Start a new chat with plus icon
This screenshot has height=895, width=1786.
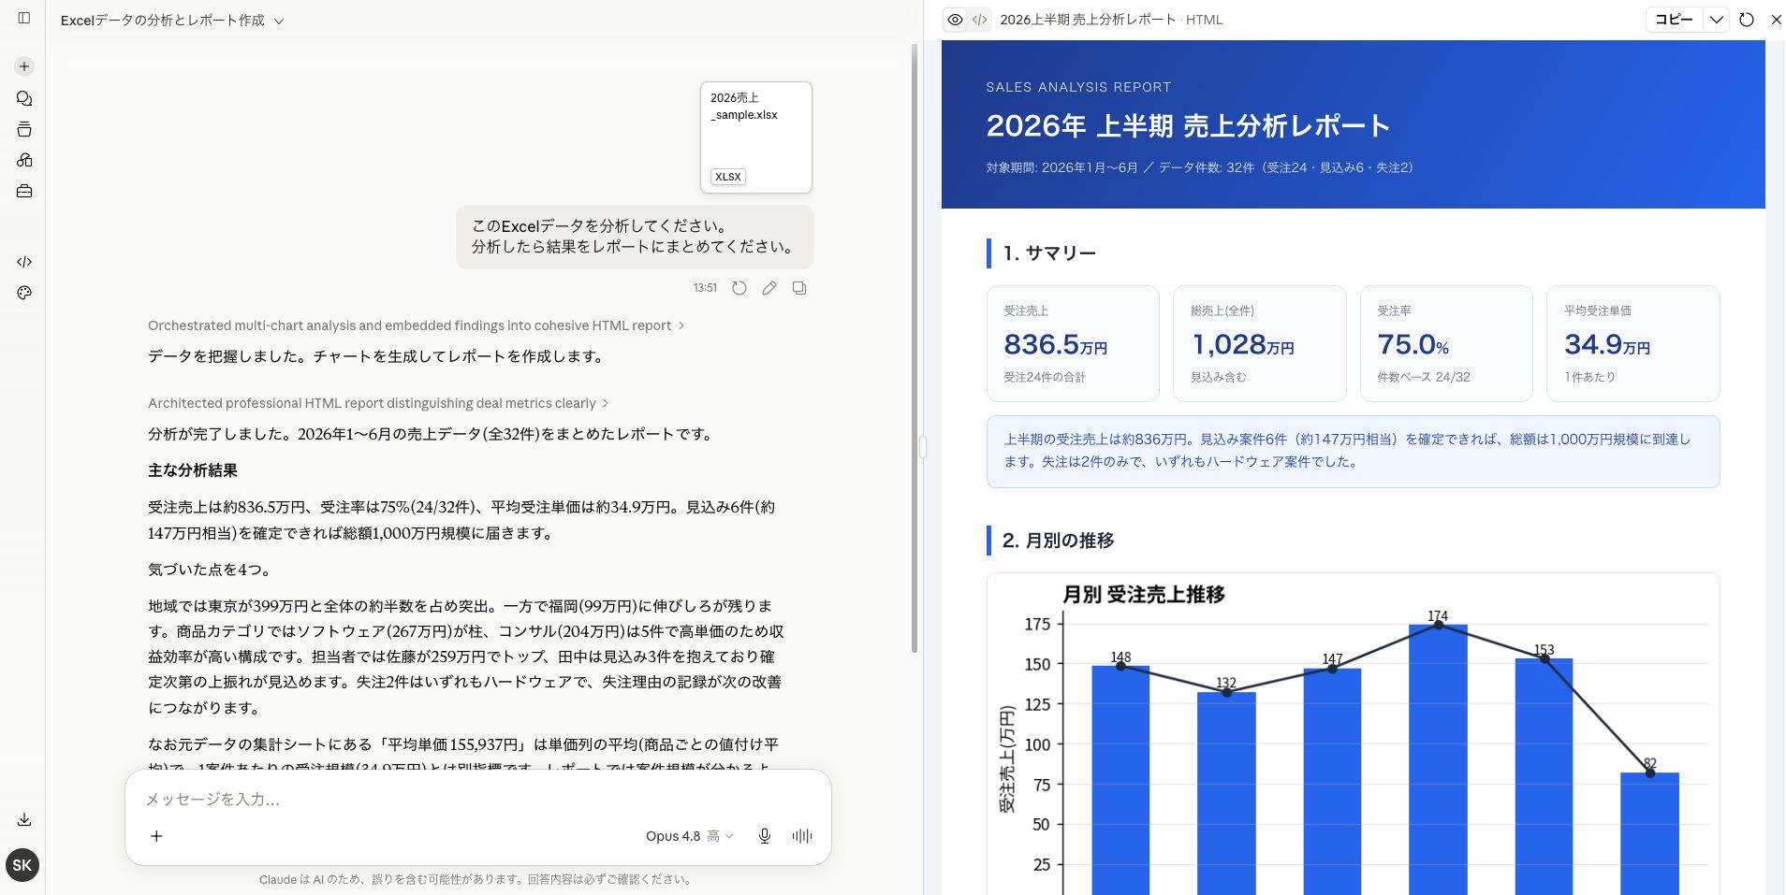(24, 66)
